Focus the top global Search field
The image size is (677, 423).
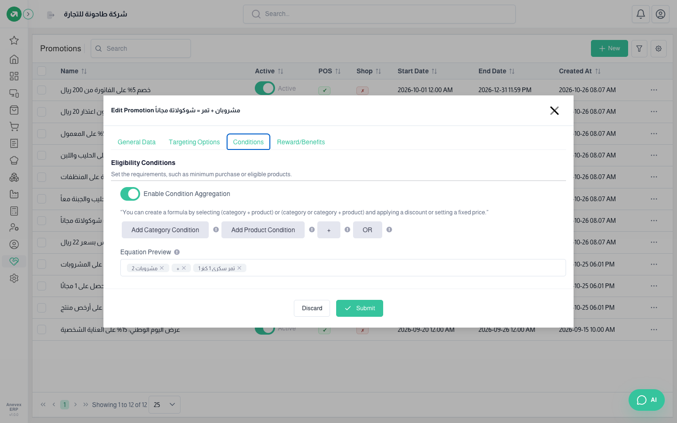point(379,14)
